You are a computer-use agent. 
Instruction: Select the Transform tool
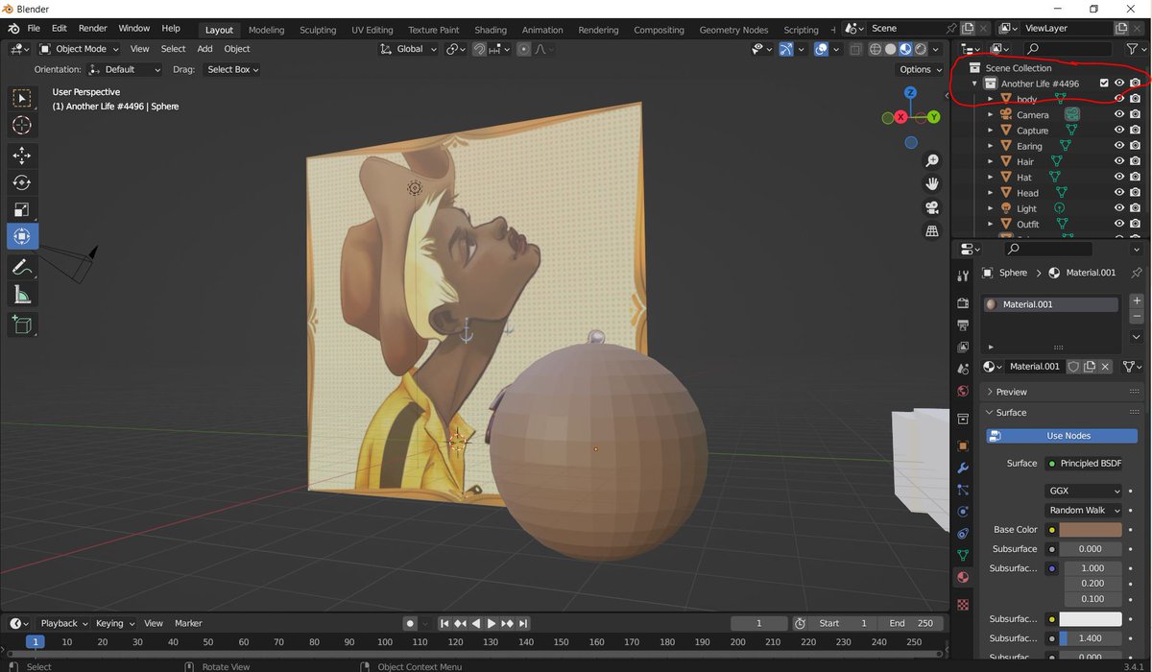click(x=22, y=236)
